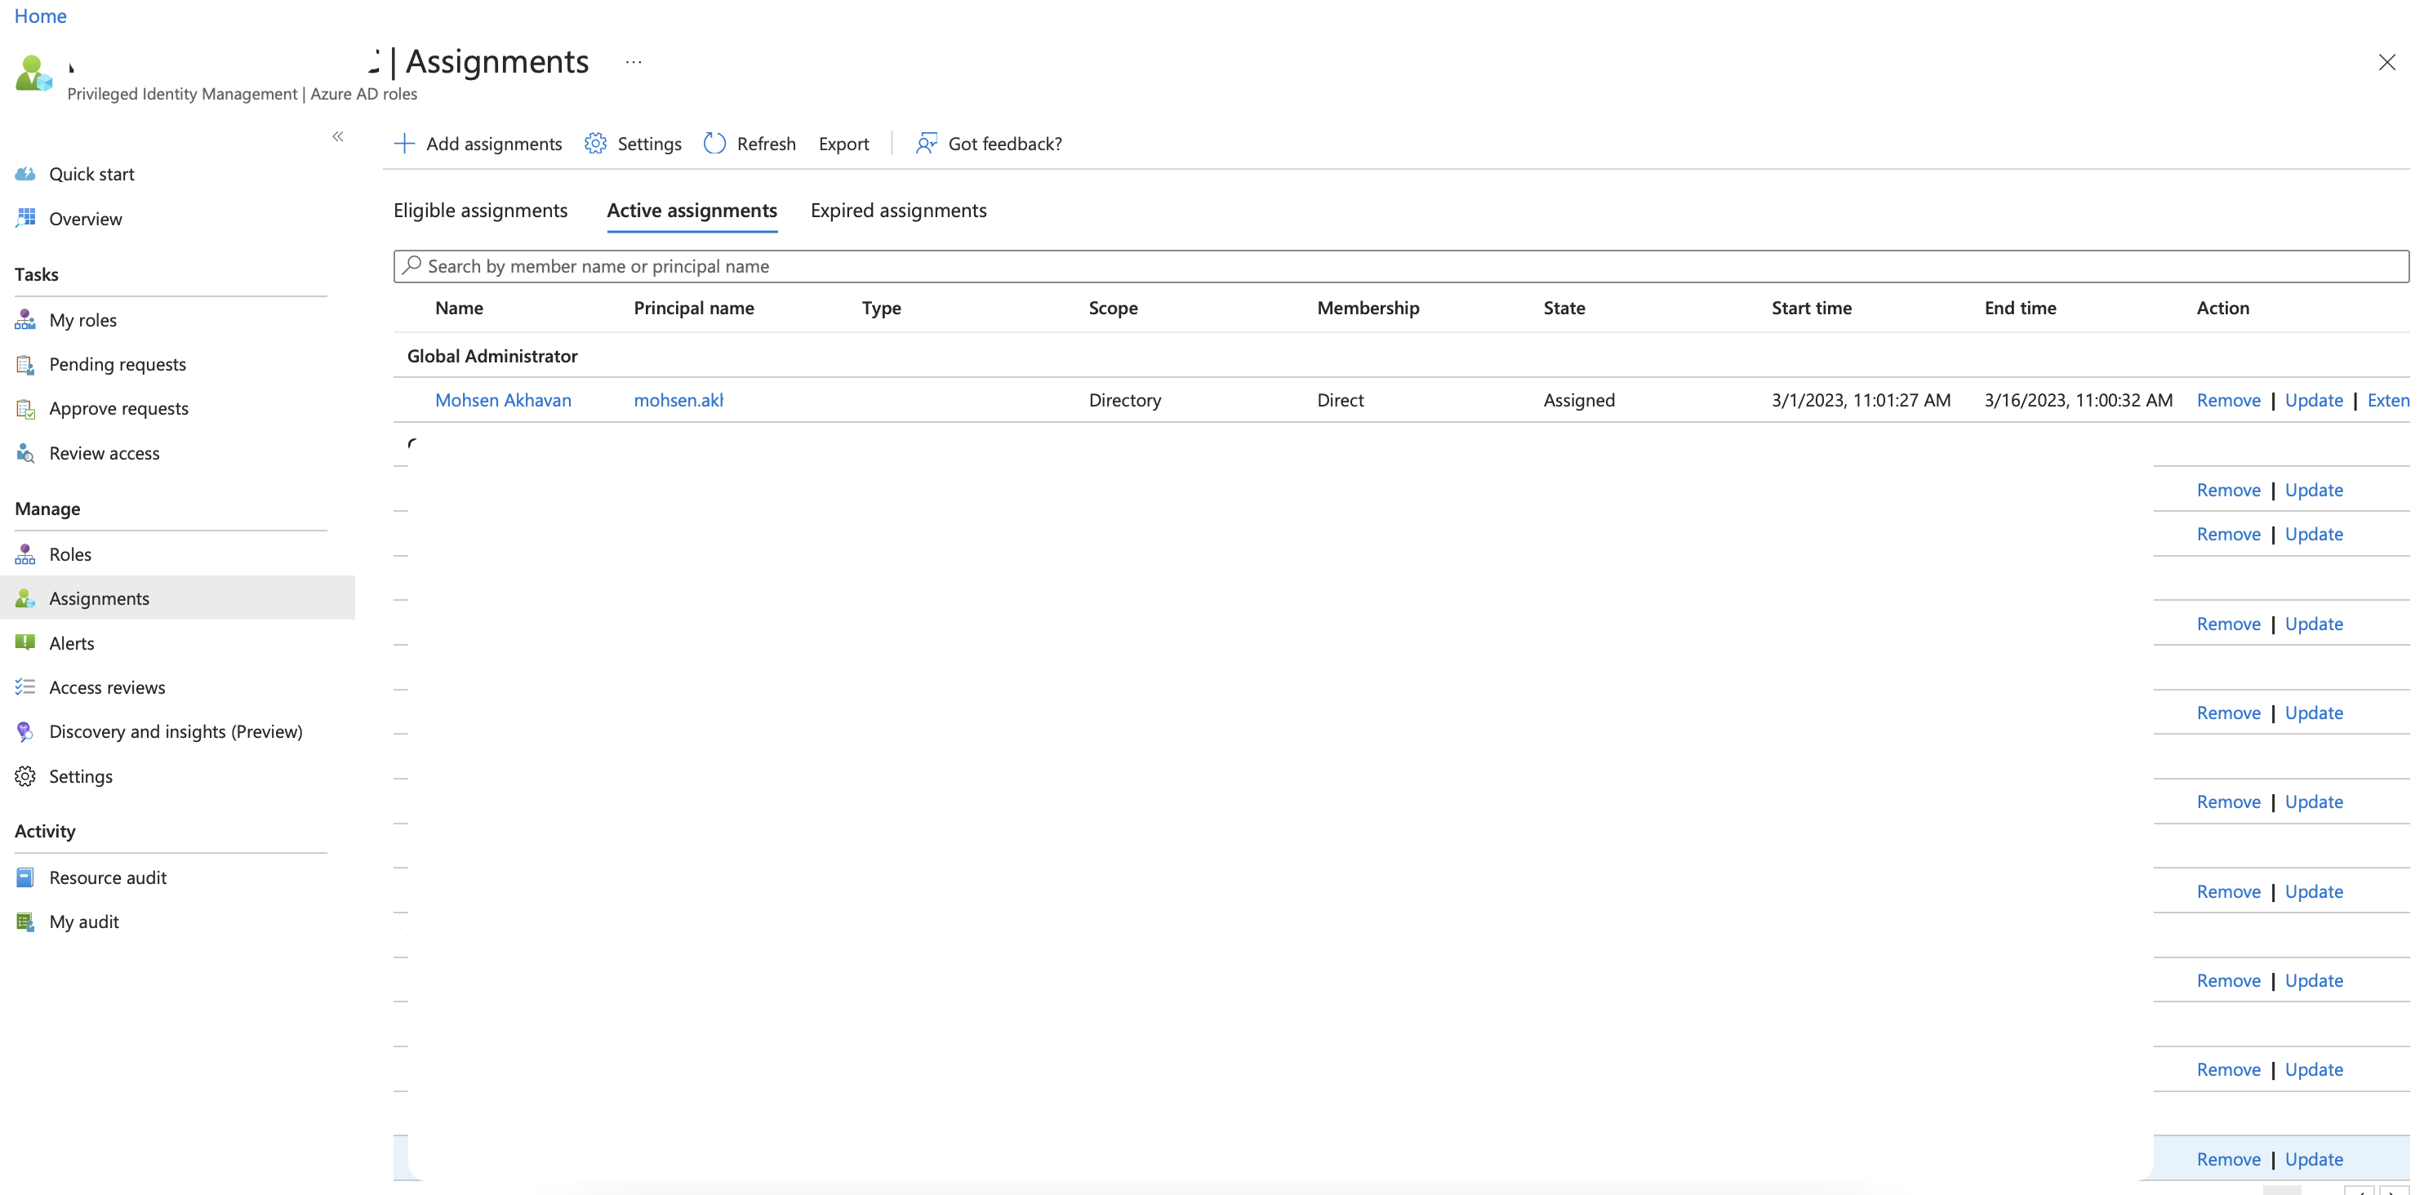Click the Pending requests icon
Screen dimensions: 2433x1195
pos(25,364)
